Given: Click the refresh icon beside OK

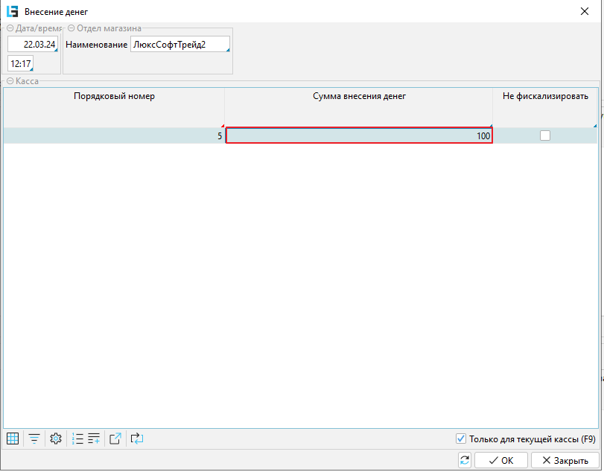Looking at the screenshot, I should (x=465, y=460).
